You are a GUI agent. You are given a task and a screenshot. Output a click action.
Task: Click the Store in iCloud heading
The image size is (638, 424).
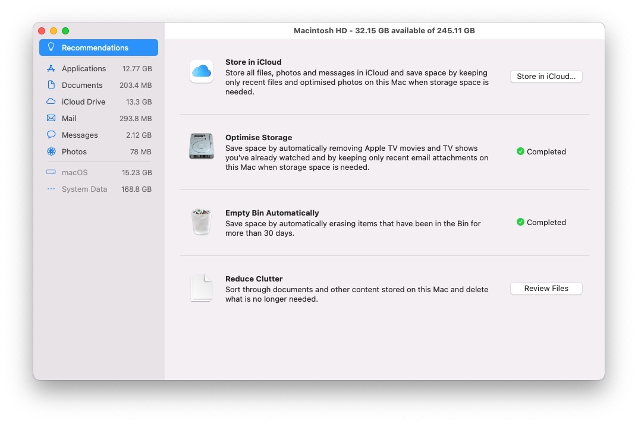pos(253,62)
